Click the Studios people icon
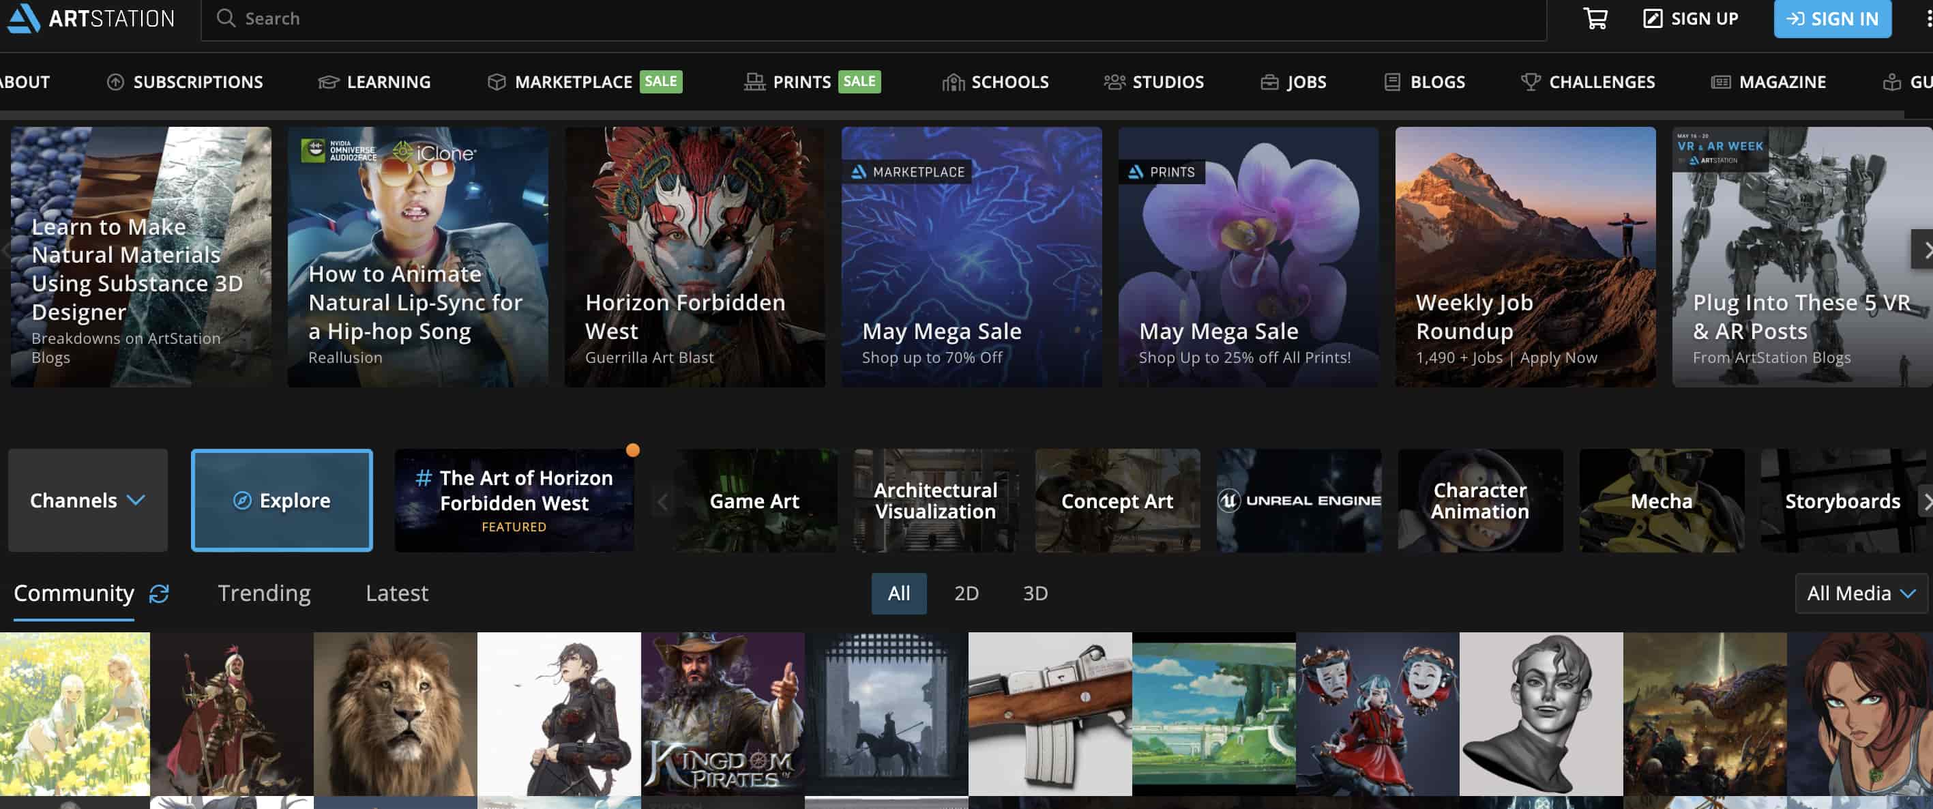The width and height of the screenshot is (1933, 809). tap(1114, 82)
